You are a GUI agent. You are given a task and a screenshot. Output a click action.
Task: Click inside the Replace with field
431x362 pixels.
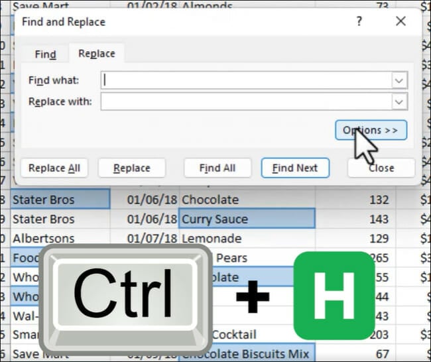tap(245, 101)
